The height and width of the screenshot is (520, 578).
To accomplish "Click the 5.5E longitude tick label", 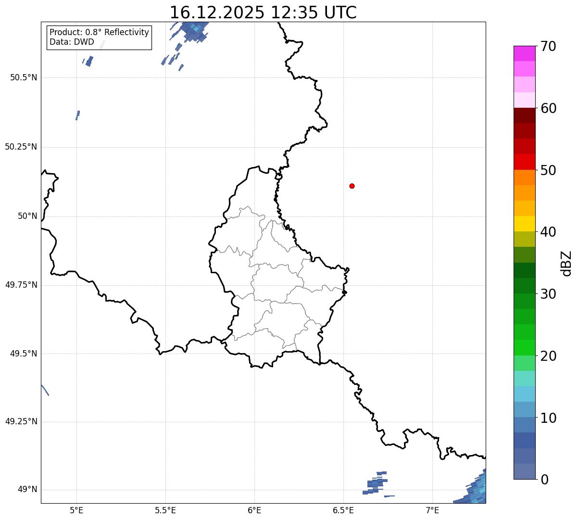I will click(165, 510).
